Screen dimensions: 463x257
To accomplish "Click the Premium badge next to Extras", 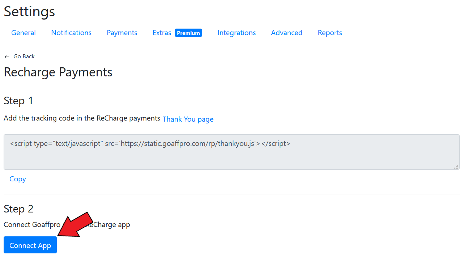I will (x=188, y=33).
